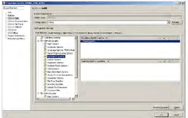Click the Delete icon for Pre-define NAME
This screenshot has width=188, height=118.
pos(165,38)
